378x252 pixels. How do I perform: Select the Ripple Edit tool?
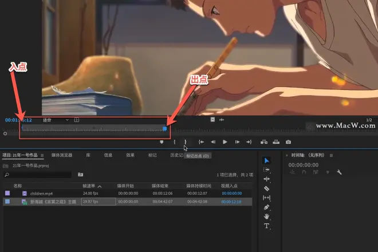coord(266,179)
